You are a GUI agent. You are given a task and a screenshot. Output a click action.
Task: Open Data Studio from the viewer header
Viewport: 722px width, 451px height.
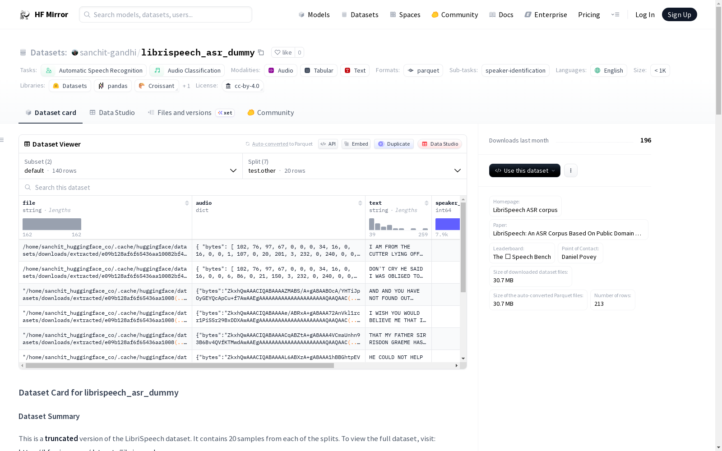coord(440,144)
